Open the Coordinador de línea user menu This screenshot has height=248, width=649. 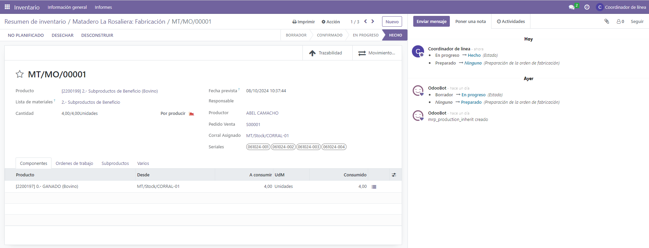[x=621, y=7]
